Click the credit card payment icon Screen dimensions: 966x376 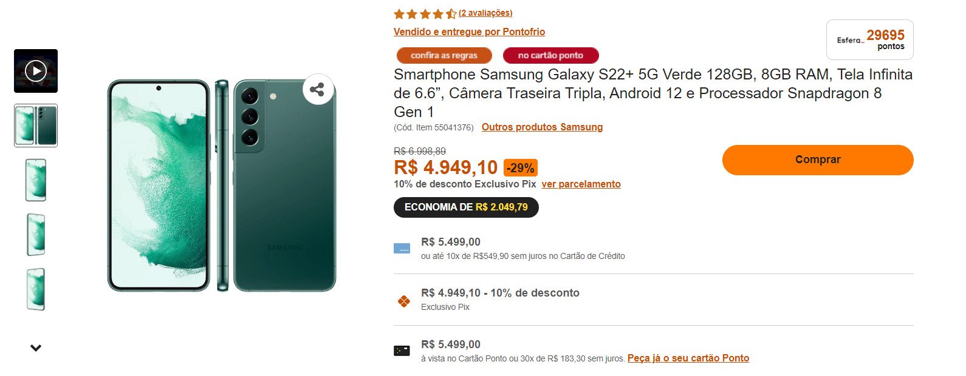pos(402,249)
